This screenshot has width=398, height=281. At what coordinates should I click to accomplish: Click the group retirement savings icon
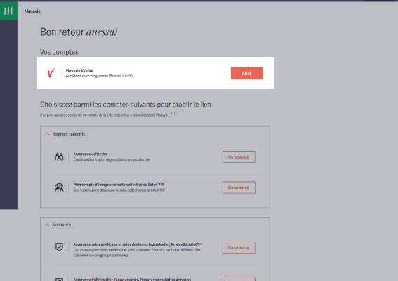click(x=59, y=188)
